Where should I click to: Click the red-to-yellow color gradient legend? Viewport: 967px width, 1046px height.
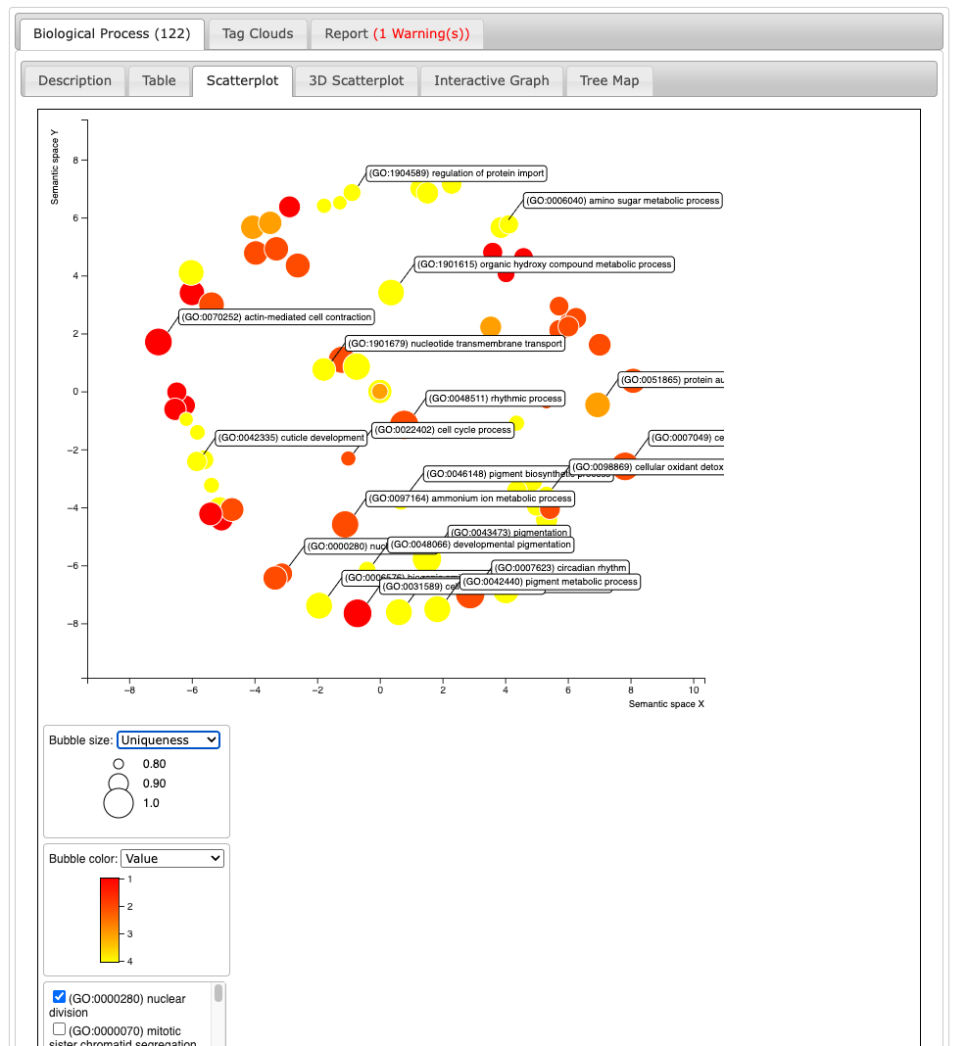[x=110, y=920]
